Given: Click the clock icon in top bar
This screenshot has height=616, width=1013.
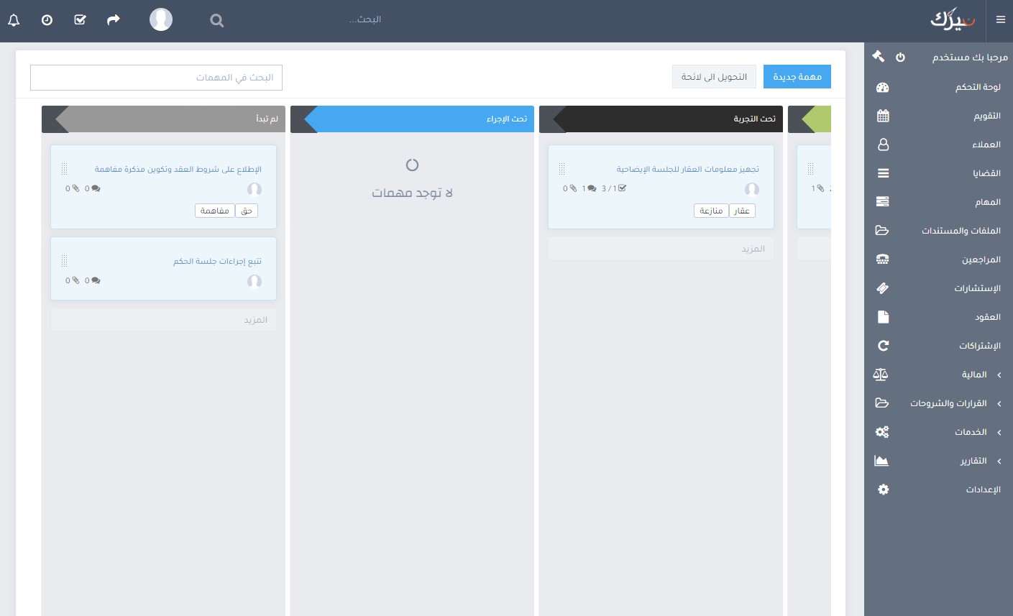Looking at the screenshot, I should point(47,20).
